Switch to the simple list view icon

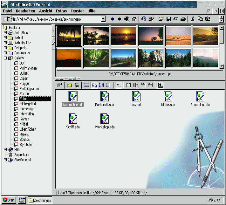point(87,85)
